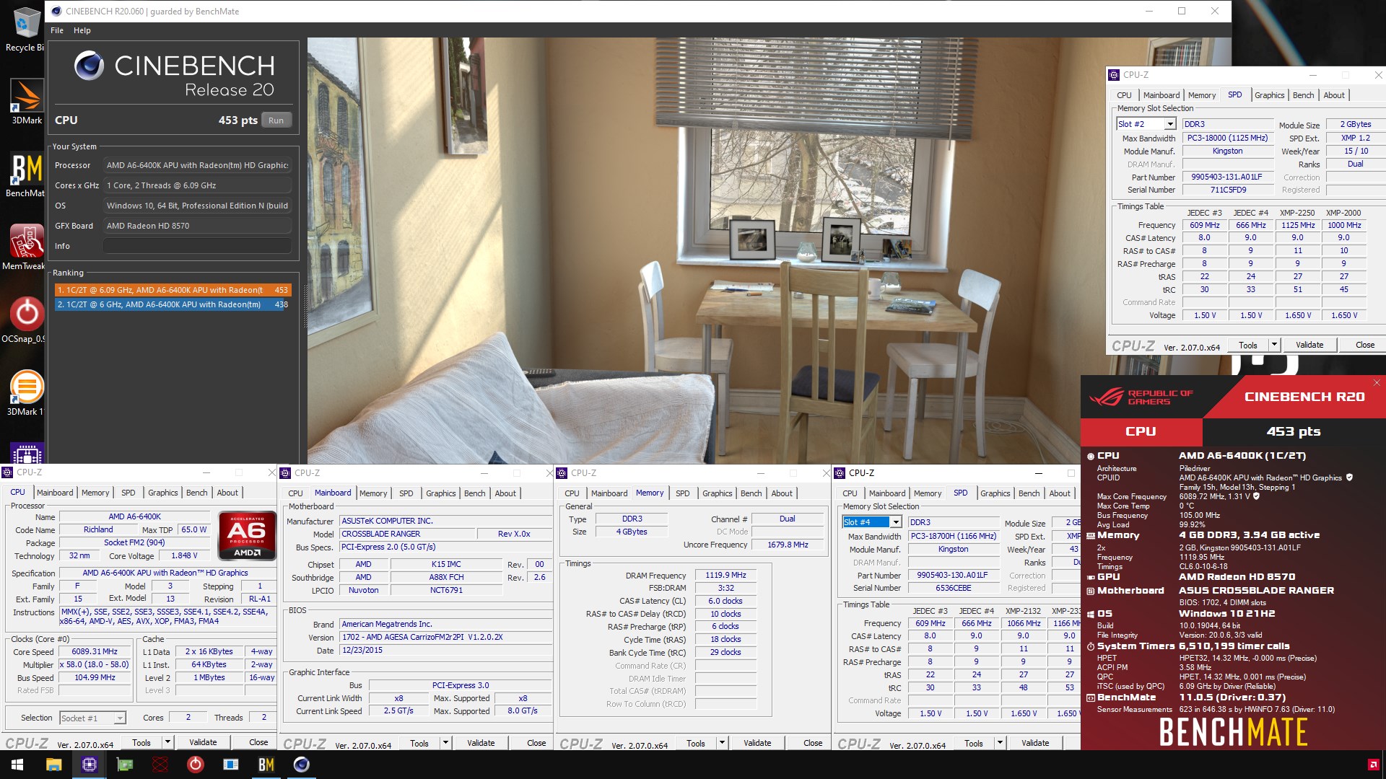Image resolution: width=1386 pixels, height=779 pixels.
Task: Select SPD tab in the Memory CPU-Z window
Action: (x=682, y=493)
